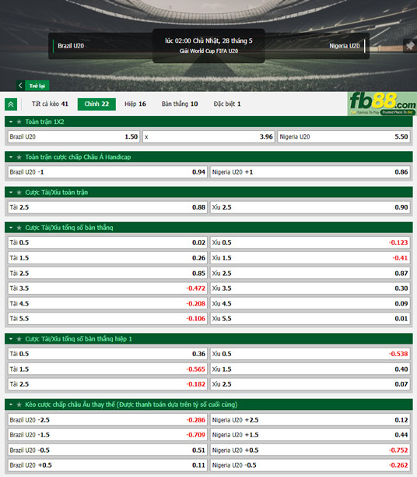The width and height of the screenshot is (417, 477).
Task: Select total goals Xỉu 5.5 at 0.01
Action: tap(310, 319)
